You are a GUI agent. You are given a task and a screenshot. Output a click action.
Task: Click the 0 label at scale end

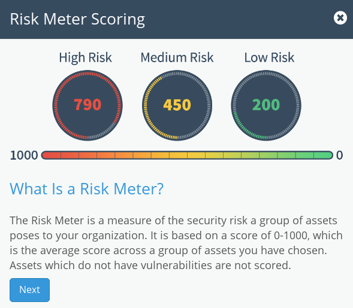click(x=339, y=155)
